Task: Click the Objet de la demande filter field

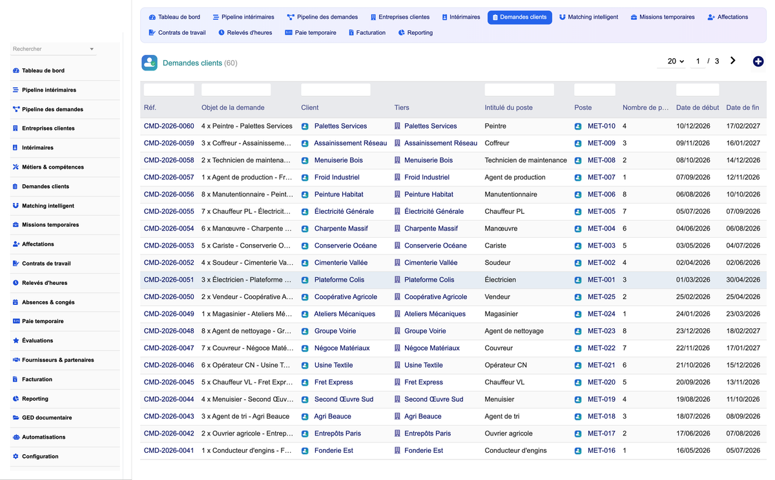Action: click(236, 90)
